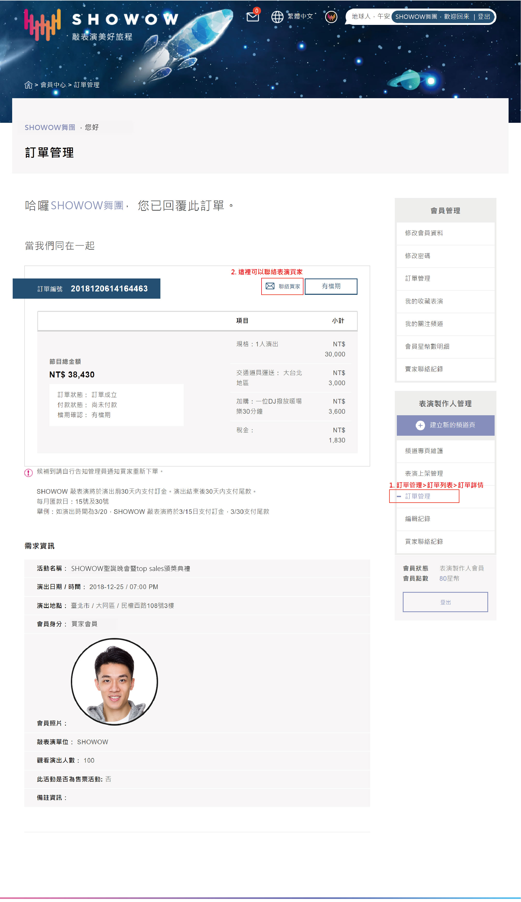Click the home icon in breadcrumb

click(28, 85)
